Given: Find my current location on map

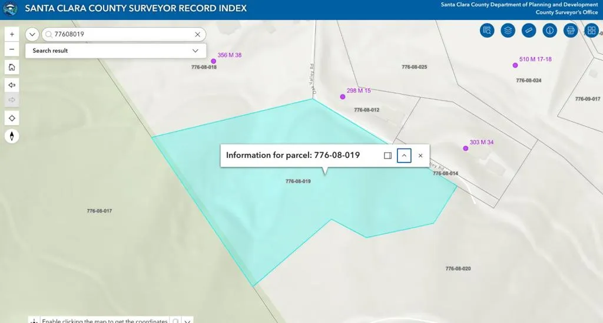Looking at the screenshot, I should coord(12,119).
